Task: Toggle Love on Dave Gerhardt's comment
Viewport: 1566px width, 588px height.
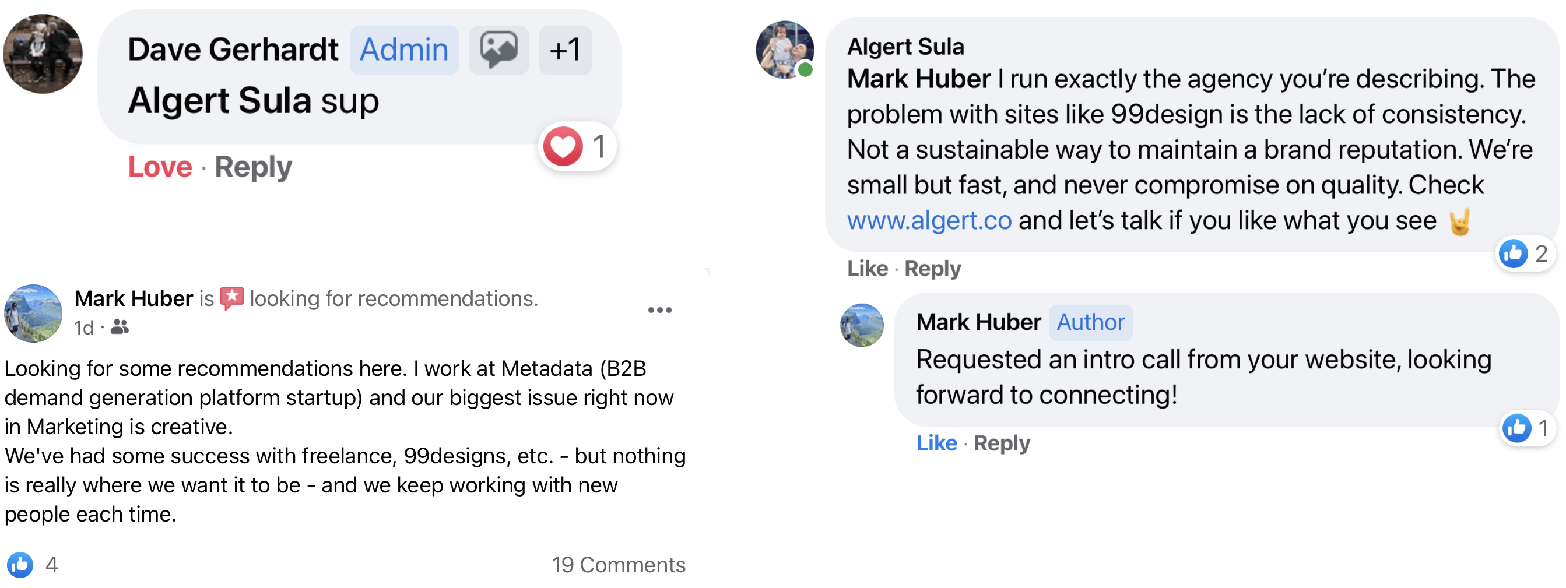Action: click(160, 167)
